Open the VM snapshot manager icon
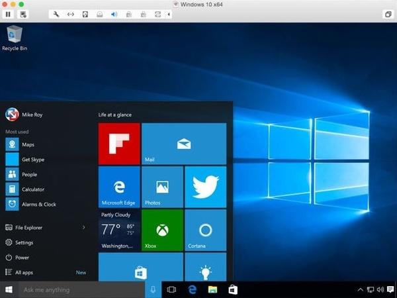 tap(23, 14)
